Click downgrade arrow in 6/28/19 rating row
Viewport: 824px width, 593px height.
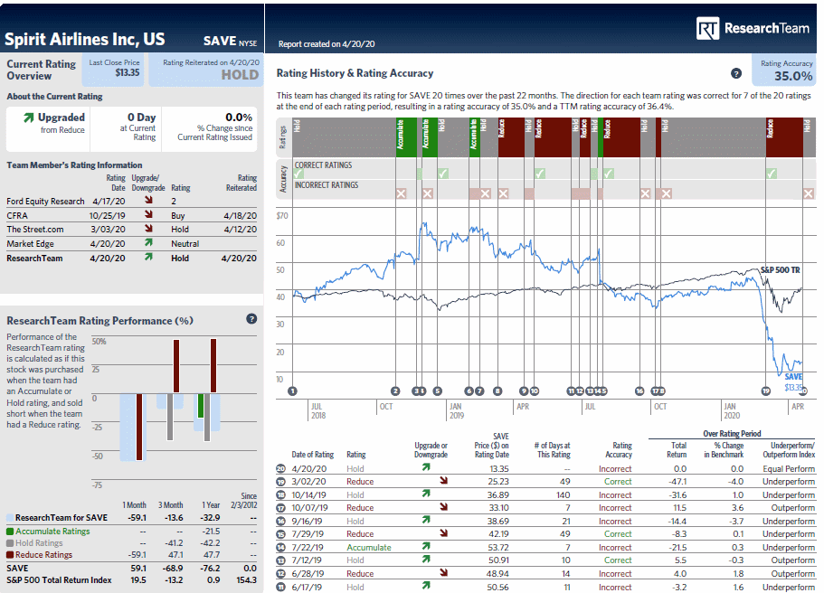click(444, 573)
